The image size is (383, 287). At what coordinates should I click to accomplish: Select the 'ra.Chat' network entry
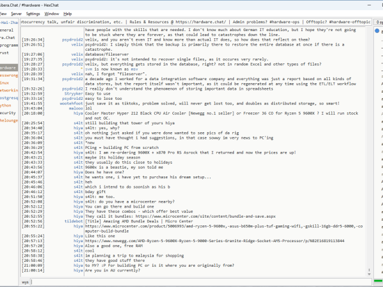click(8, 38)
